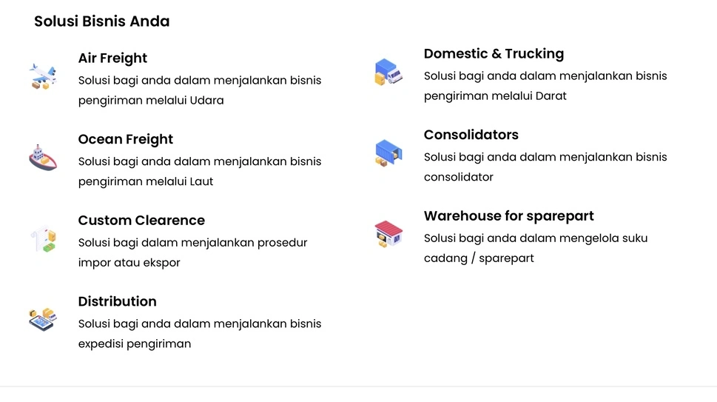Click description mentioning pengiriman melalui Laut

pos(200,172)
